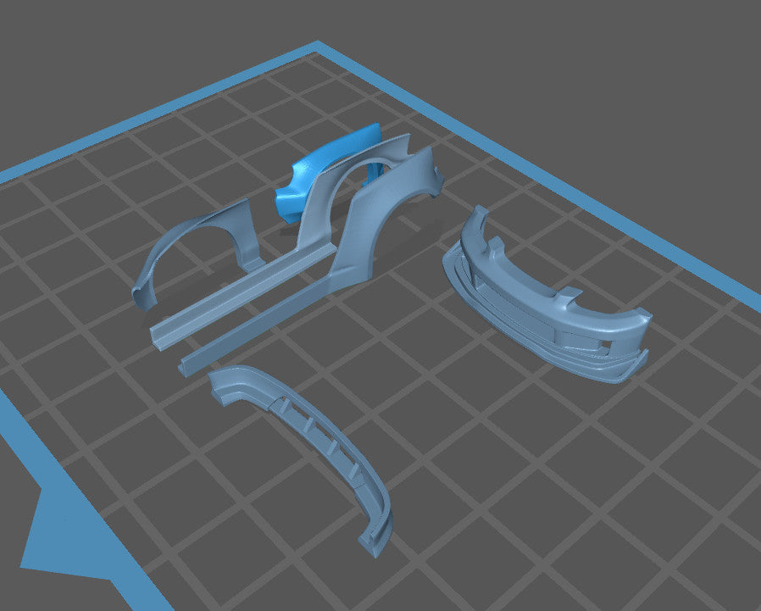Image resolution: width=761 pixels, height=611 pixels.
Task: Select the standalone wheel arch fender without skirt
Action: (197, 257)
